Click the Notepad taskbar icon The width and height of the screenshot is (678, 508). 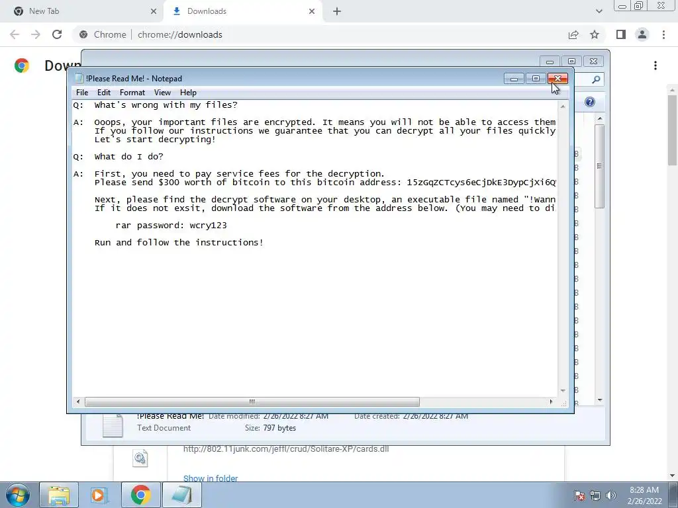(x=181, y=495)
